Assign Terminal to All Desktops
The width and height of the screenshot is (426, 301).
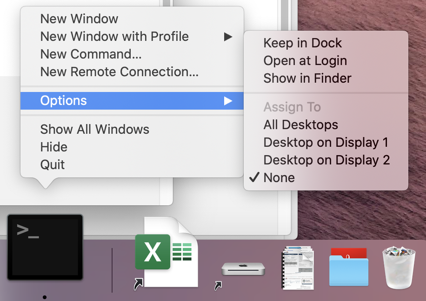click(x=326, y=125)
